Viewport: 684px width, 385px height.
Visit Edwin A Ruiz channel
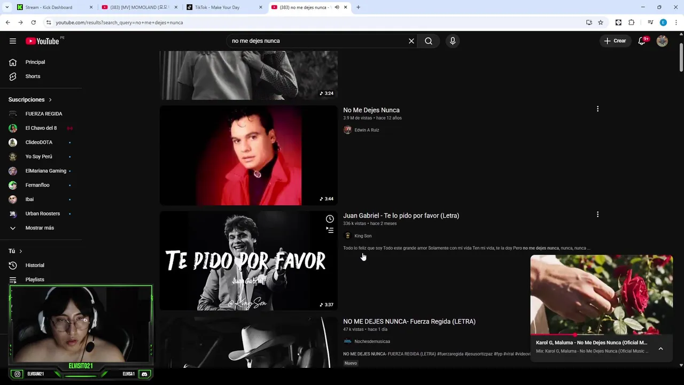coord(367,130)
